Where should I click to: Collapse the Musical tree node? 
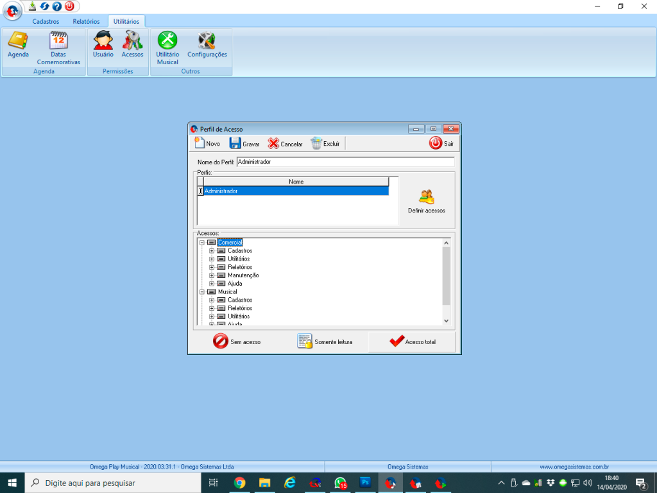202,292
